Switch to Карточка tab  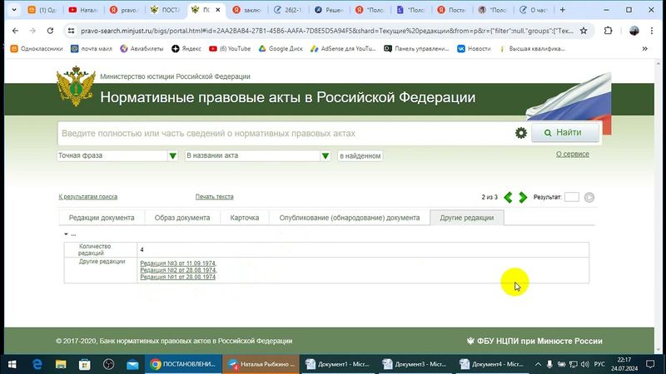click(x=244, y=218)
